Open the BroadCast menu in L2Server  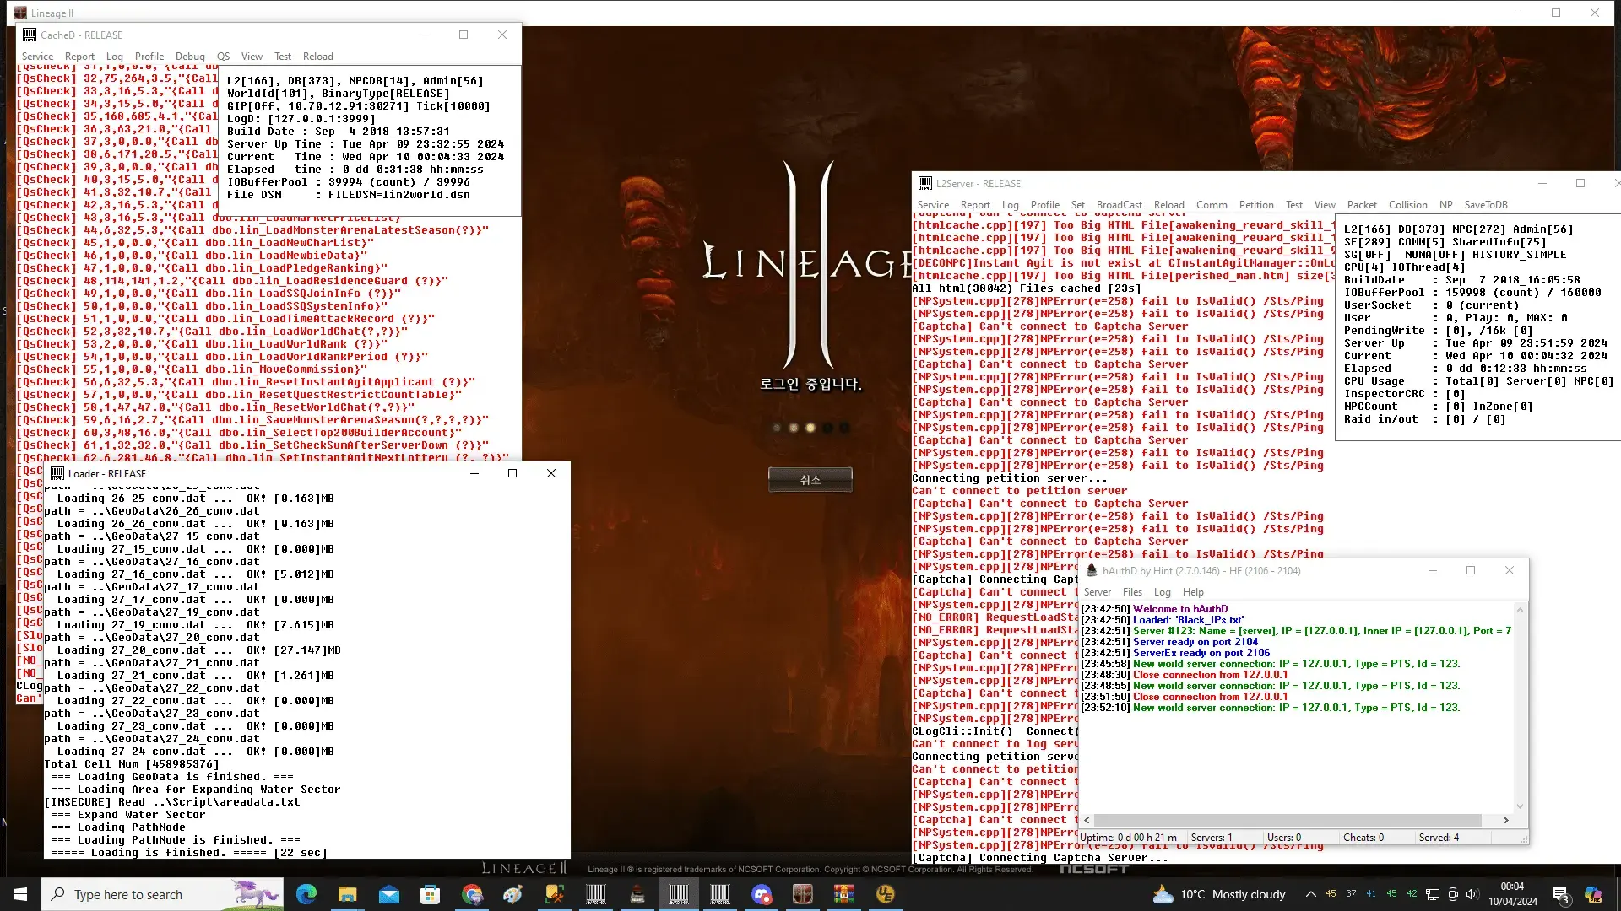(x=1120, y=205)
